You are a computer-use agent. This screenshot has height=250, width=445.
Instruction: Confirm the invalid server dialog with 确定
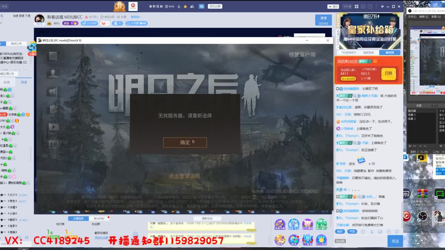pos(185,142)
